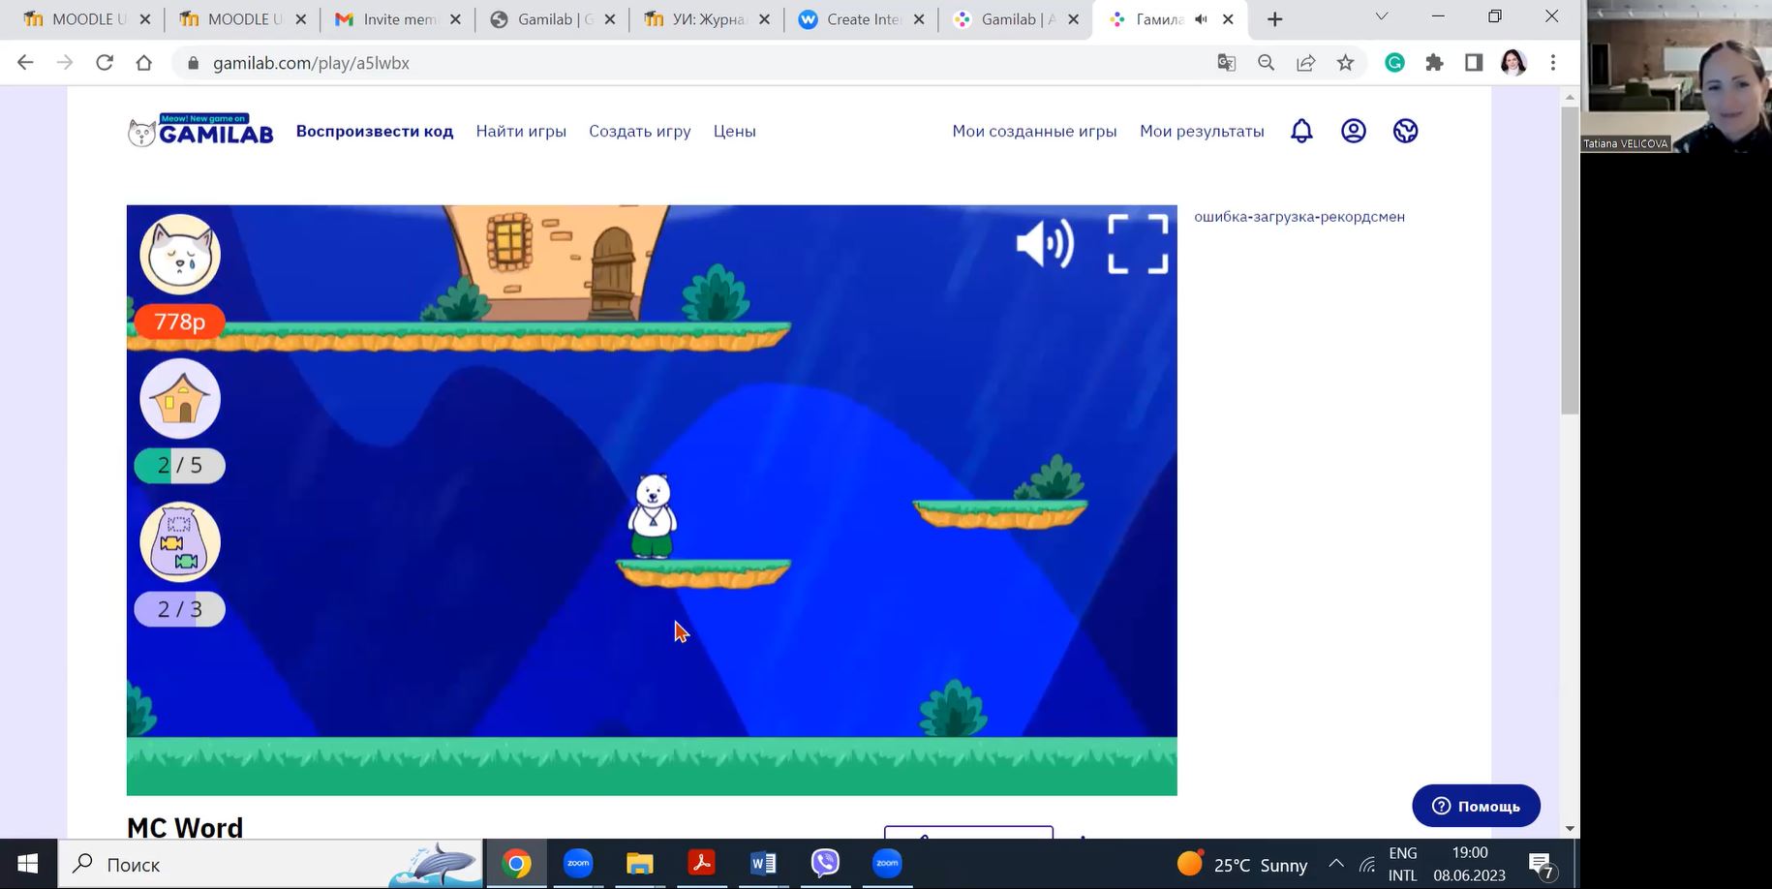Viewport: 1772px width, 889px height.
Task: Open the Chrome extensions puzzle icon
Action: click(x=1434, y=63)
